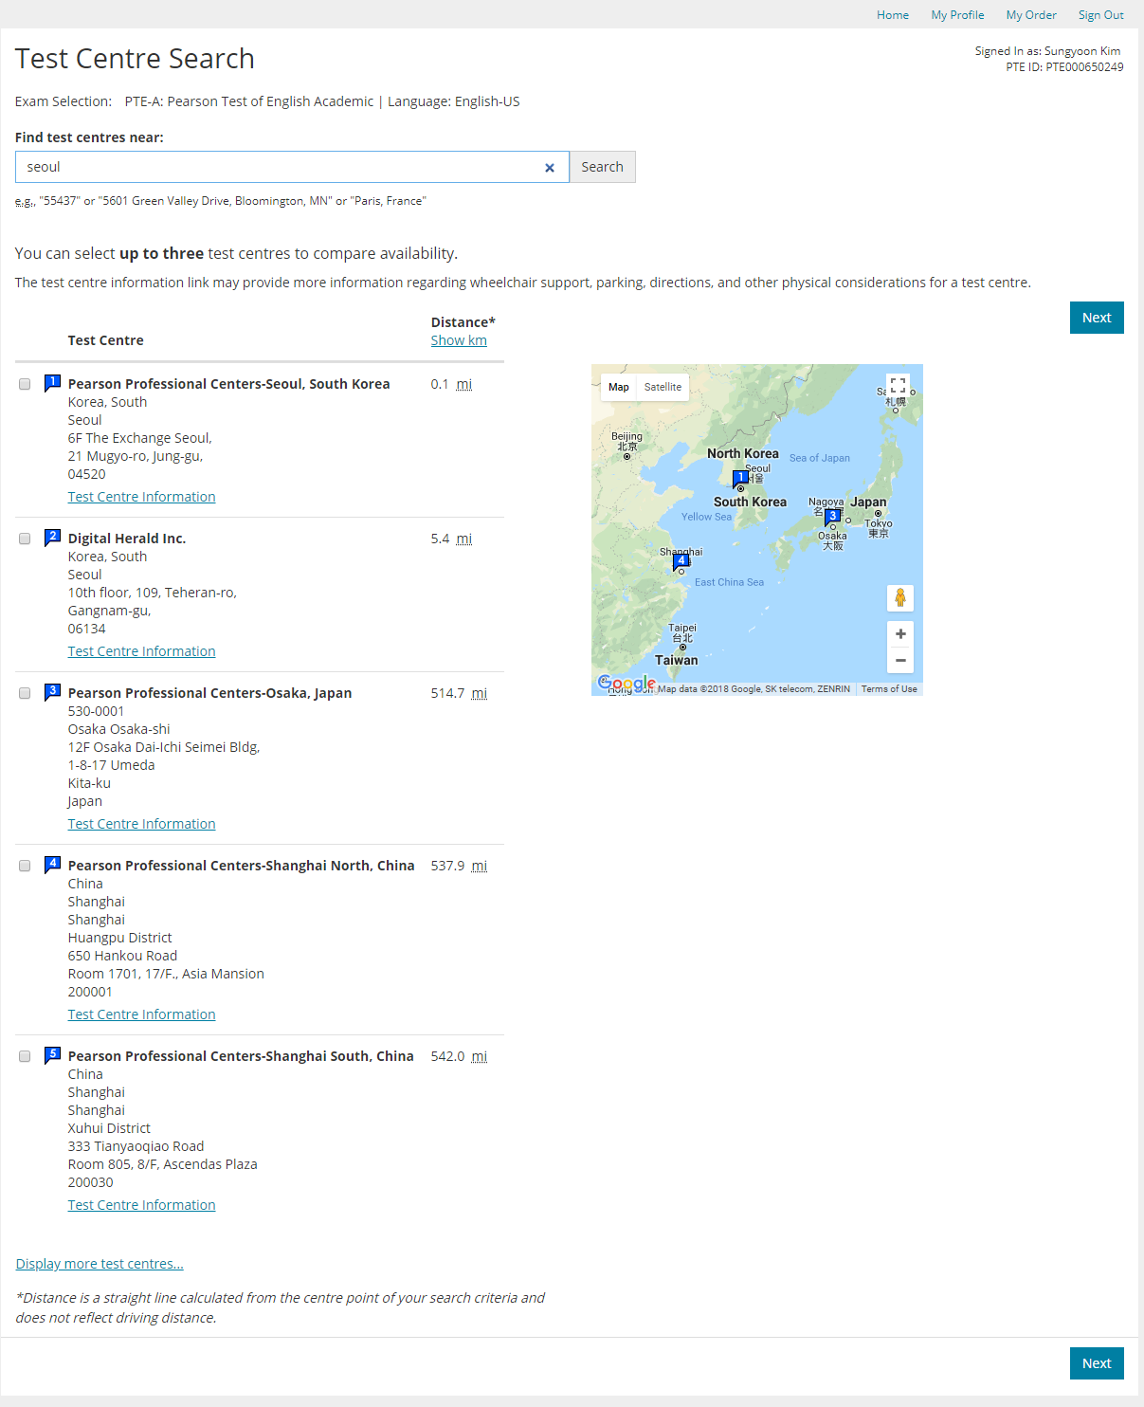Click map marker 1 in Seoul

740,478
